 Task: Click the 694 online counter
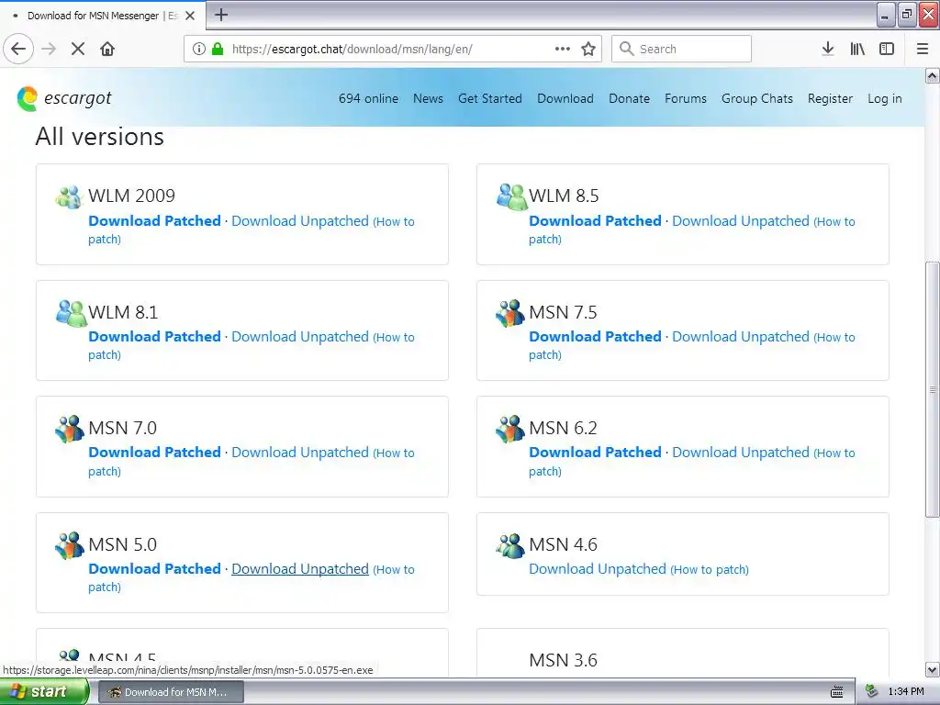point(368,98)
